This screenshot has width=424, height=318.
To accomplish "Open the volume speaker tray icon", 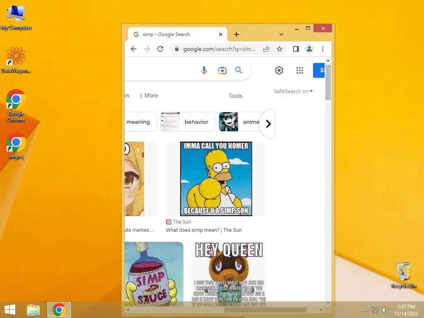I will pyautogui.click(x=385, y=310).
